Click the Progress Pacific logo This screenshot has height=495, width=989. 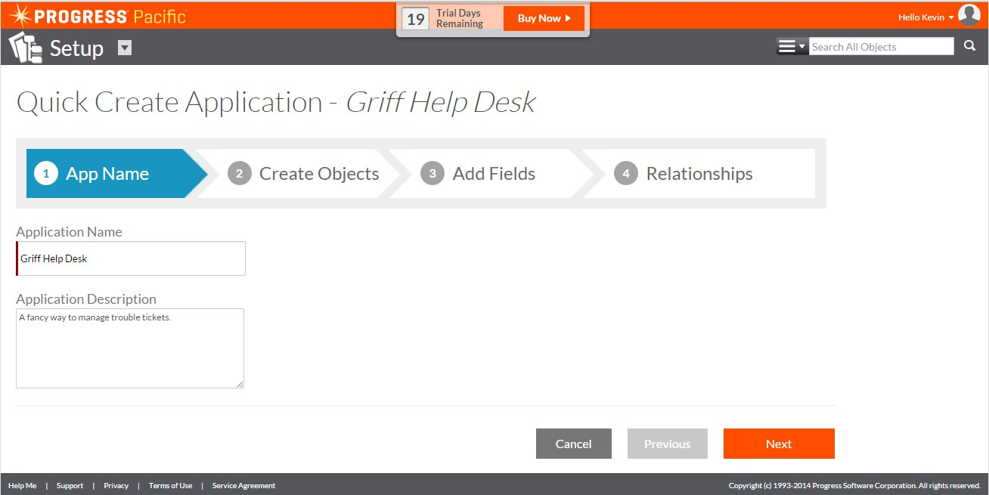[97, 16]
